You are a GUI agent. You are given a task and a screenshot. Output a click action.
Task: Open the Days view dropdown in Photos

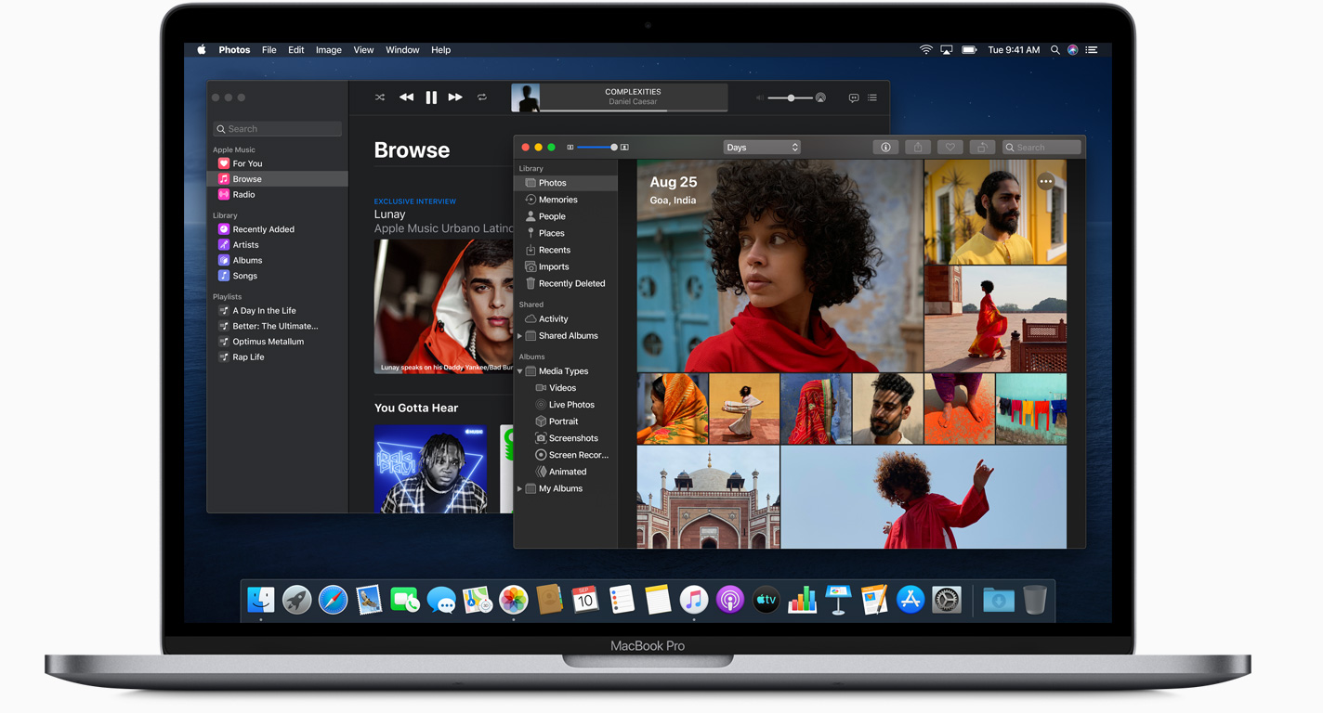tap(762, 147)
